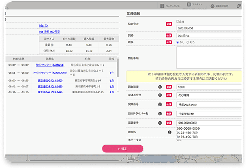Choose suggestion 0123-456-789 from the list
This screenshot has height=168, width=247.
click(x=187, y=133)
